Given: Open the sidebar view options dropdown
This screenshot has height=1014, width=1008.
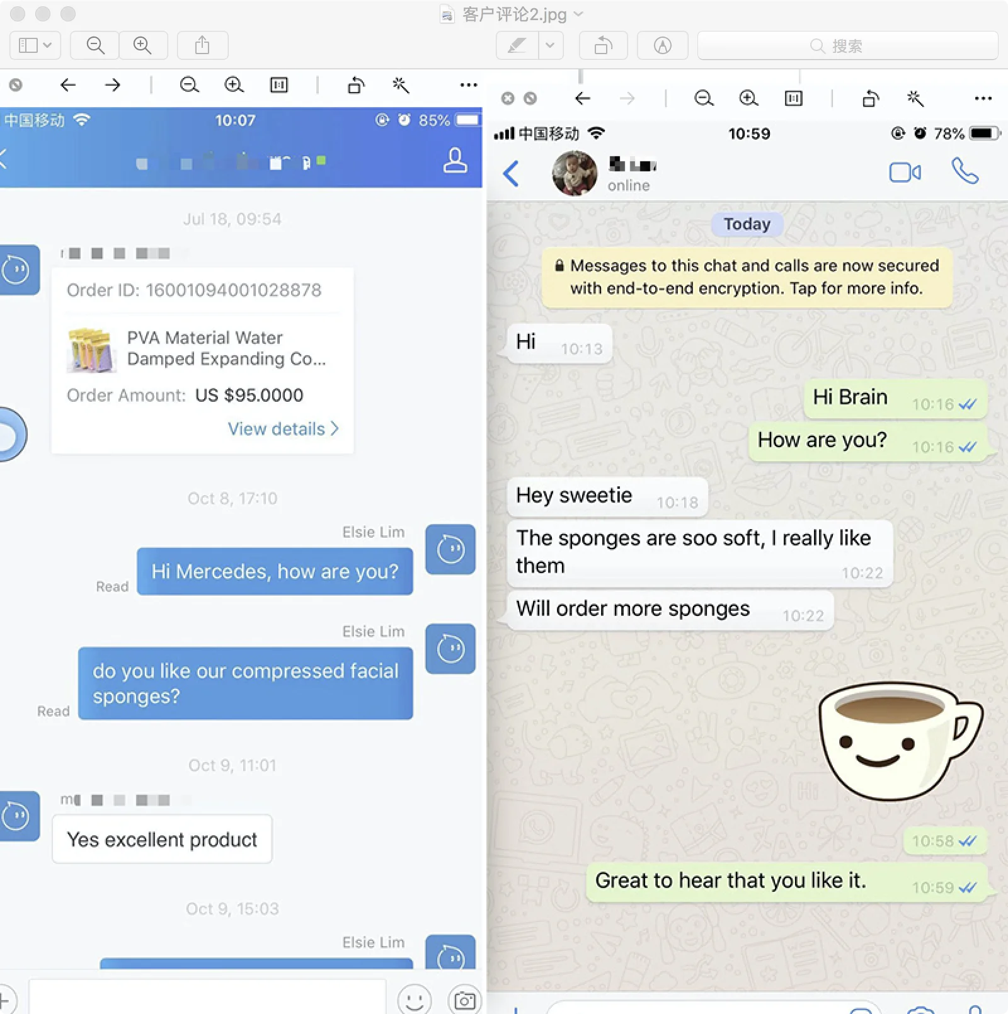Looking at the screenshot, I should click(35, 45).
